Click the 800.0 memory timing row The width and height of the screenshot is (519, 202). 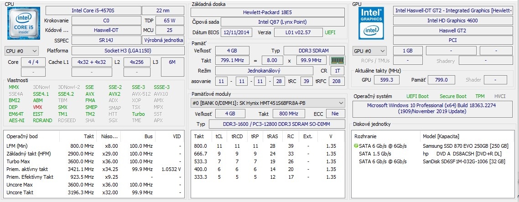click(x=268, y=146)
